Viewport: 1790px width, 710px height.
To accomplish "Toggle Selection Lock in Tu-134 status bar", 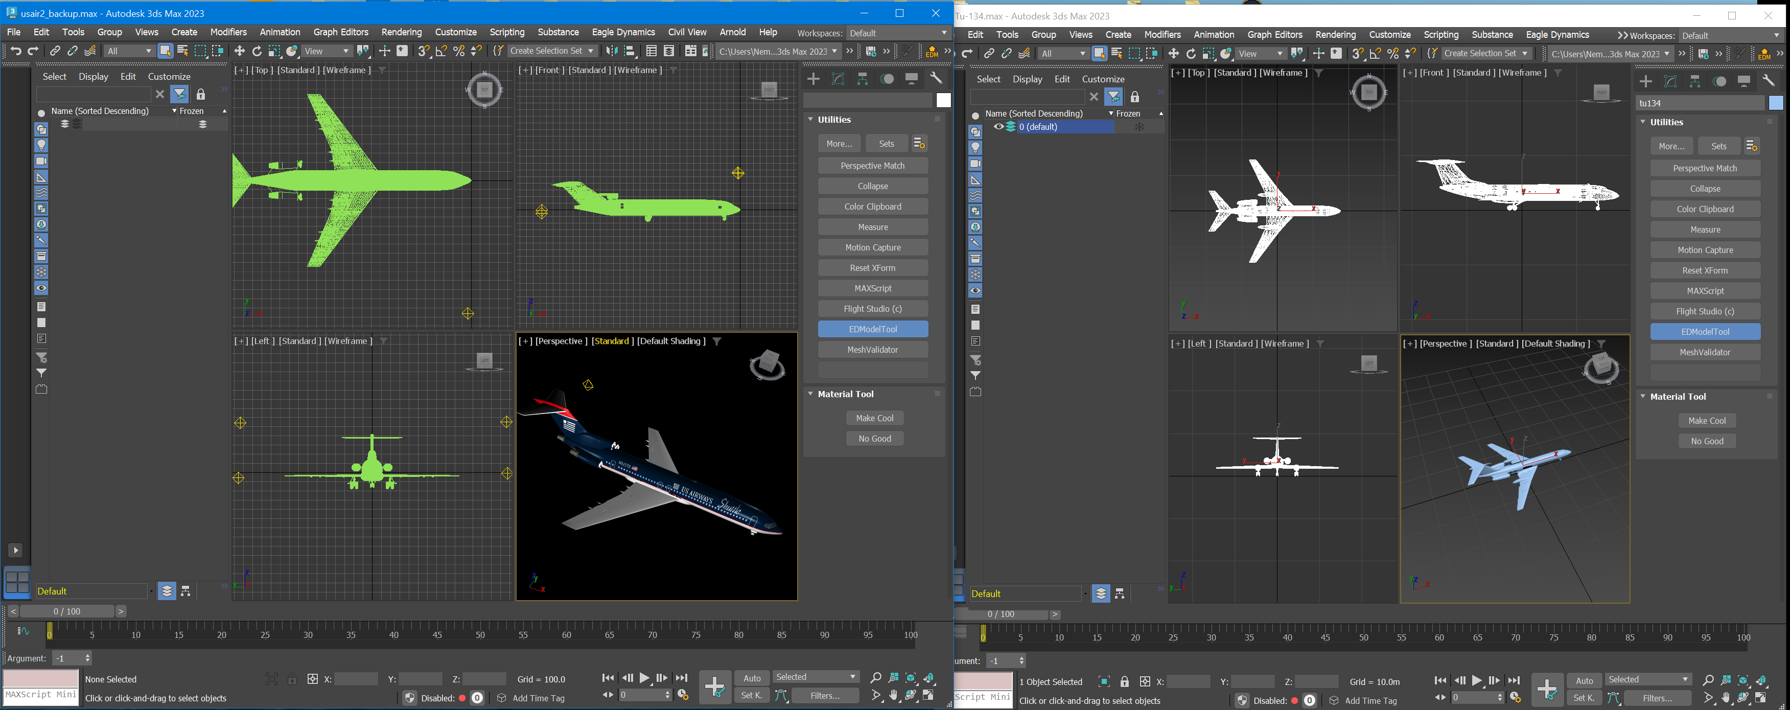I will [x=1124, y=682].
